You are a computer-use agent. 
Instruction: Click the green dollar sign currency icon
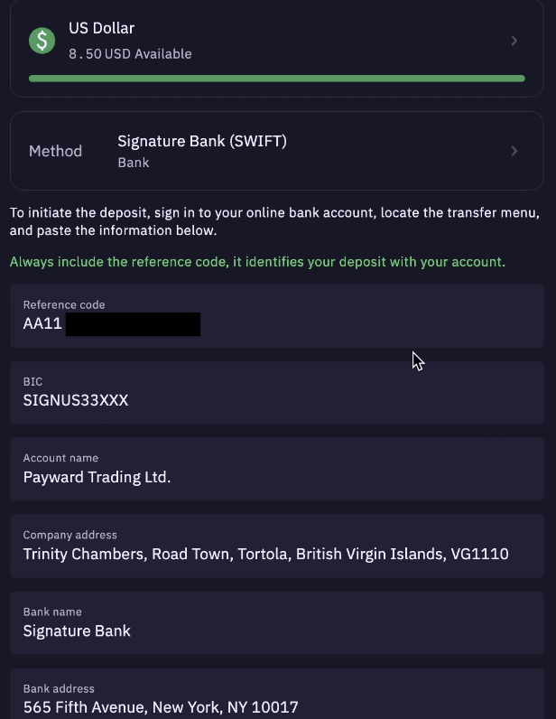[42, 40]
